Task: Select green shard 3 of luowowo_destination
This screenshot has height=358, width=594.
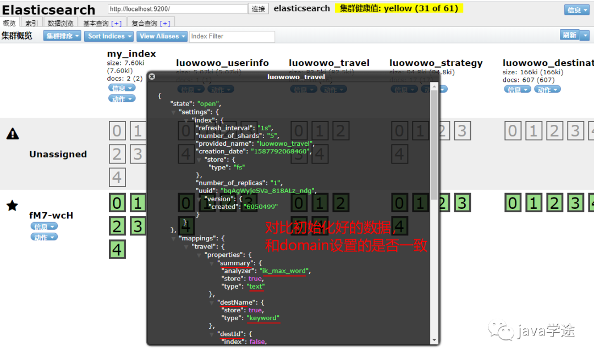Action: [575, 203]
